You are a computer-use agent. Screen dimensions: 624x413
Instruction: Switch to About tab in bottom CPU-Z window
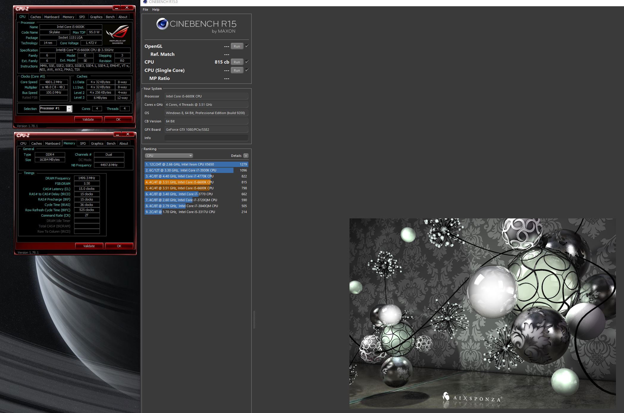124,144
